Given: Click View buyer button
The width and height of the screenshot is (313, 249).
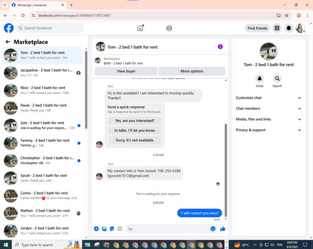Looking at the screenshot, I should (126, 71).
